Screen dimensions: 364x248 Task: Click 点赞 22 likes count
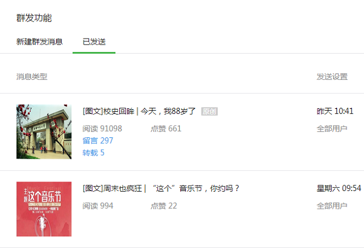(164, 206)
